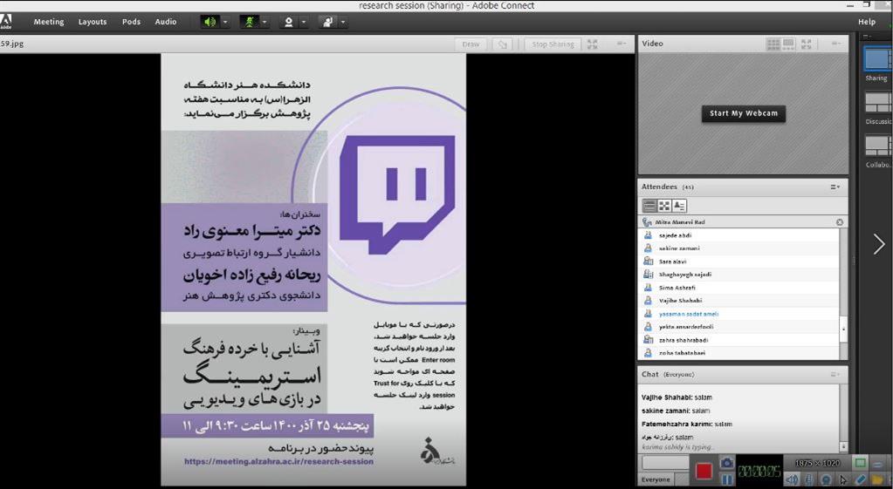Pause the screen recording

tap(726, 479)
